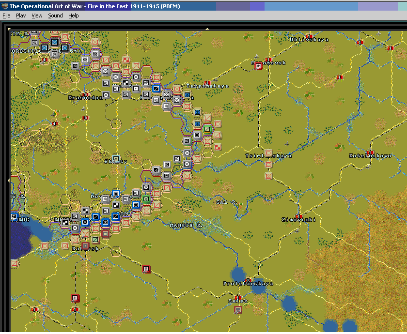Select the red-white checkered unit northwest of Tsimlyanskaya

pyautogui.click(x=218, y=147)
